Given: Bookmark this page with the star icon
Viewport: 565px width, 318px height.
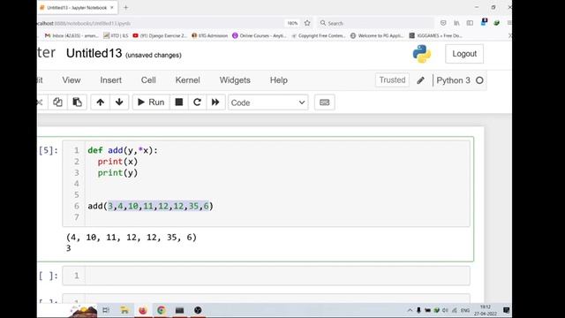Looking at the screenshot, I should coord(307,23).
